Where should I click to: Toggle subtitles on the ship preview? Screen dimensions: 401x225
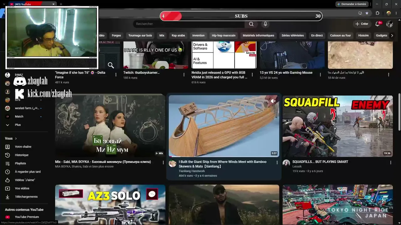[x=273, y=111]
